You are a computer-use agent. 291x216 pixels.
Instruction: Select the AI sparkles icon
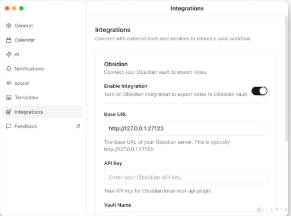tap(9, 54)
